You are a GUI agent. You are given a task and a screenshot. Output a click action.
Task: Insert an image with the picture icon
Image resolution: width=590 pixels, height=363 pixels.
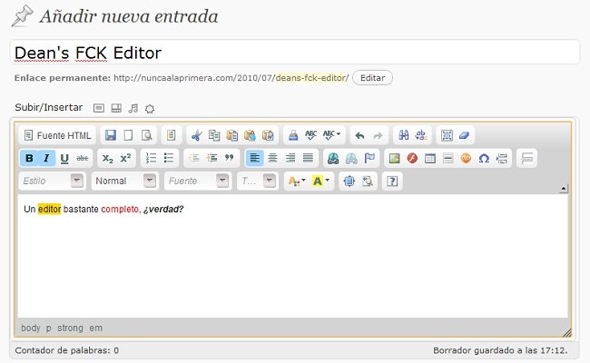pyautogui.click(x=394, y=159)
